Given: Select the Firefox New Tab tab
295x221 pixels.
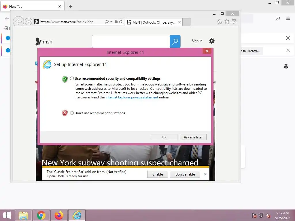Looking at the screenshot, I should click(x=32, y=6).
